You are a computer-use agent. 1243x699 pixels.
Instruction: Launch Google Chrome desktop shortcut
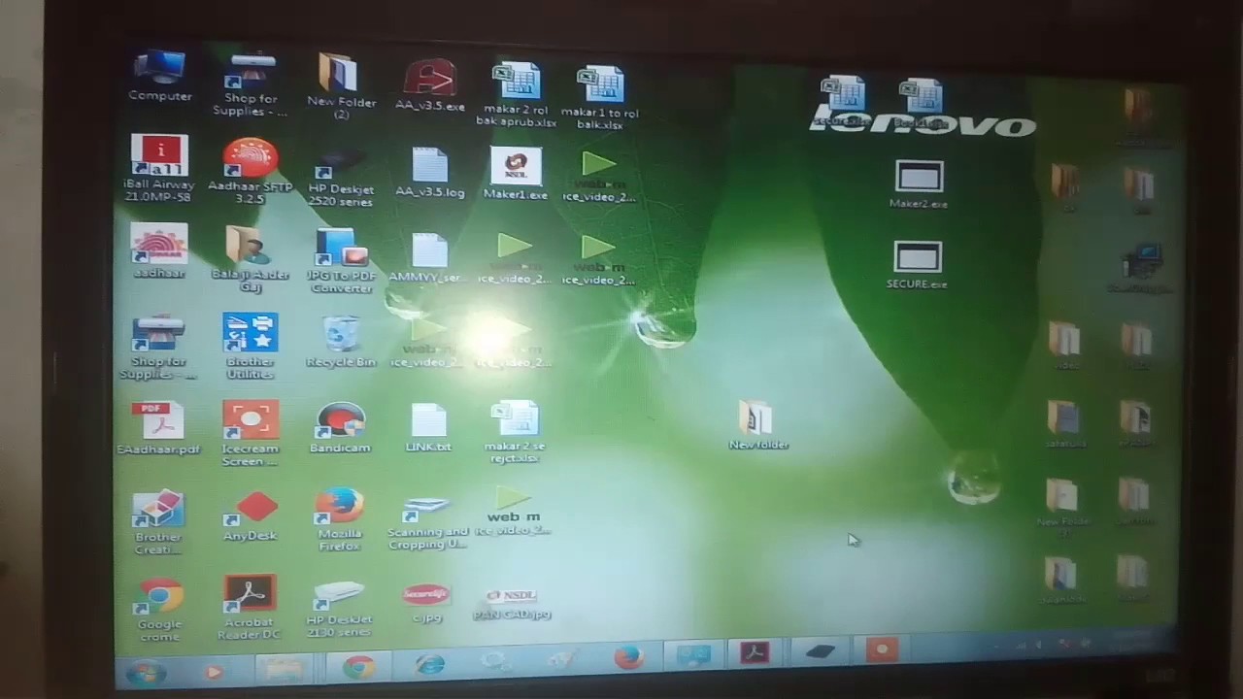160,609
